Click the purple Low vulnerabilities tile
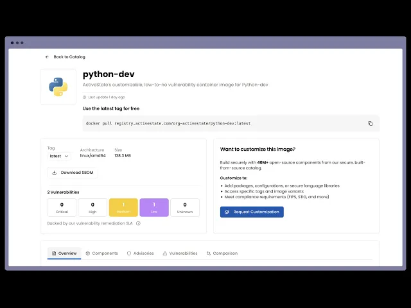The image size is (411, 308). click(154, 207)
